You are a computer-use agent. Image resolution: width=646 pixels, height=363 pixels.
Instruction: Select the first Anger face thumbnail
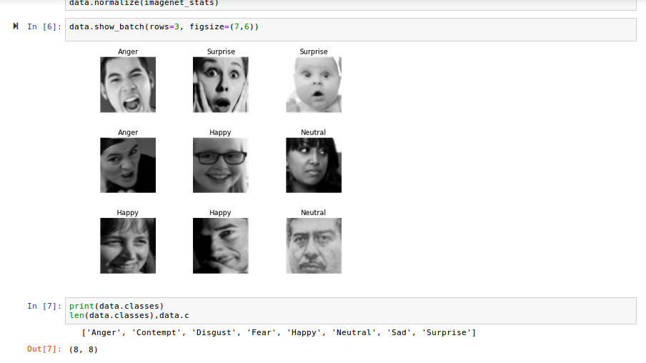point(128,84)
